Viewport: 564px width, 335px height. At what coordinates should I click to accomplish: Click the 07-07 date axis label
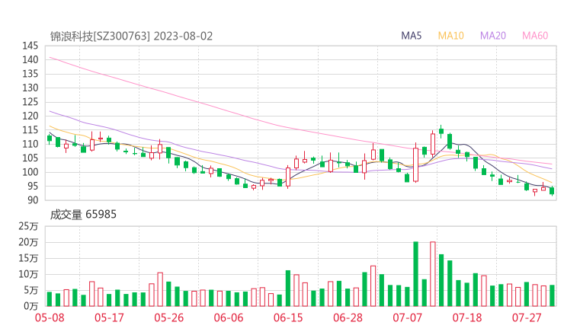[x=407, y=317]
